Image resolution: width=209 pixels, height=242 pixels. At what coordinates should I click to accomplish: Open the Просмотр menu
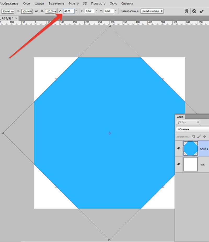pyautogui.click(x=98, y=3)
